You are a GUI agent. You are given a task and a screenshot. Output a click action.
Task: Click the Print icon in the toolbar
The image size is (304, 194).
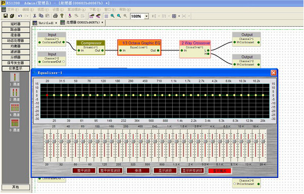[56, 16]
